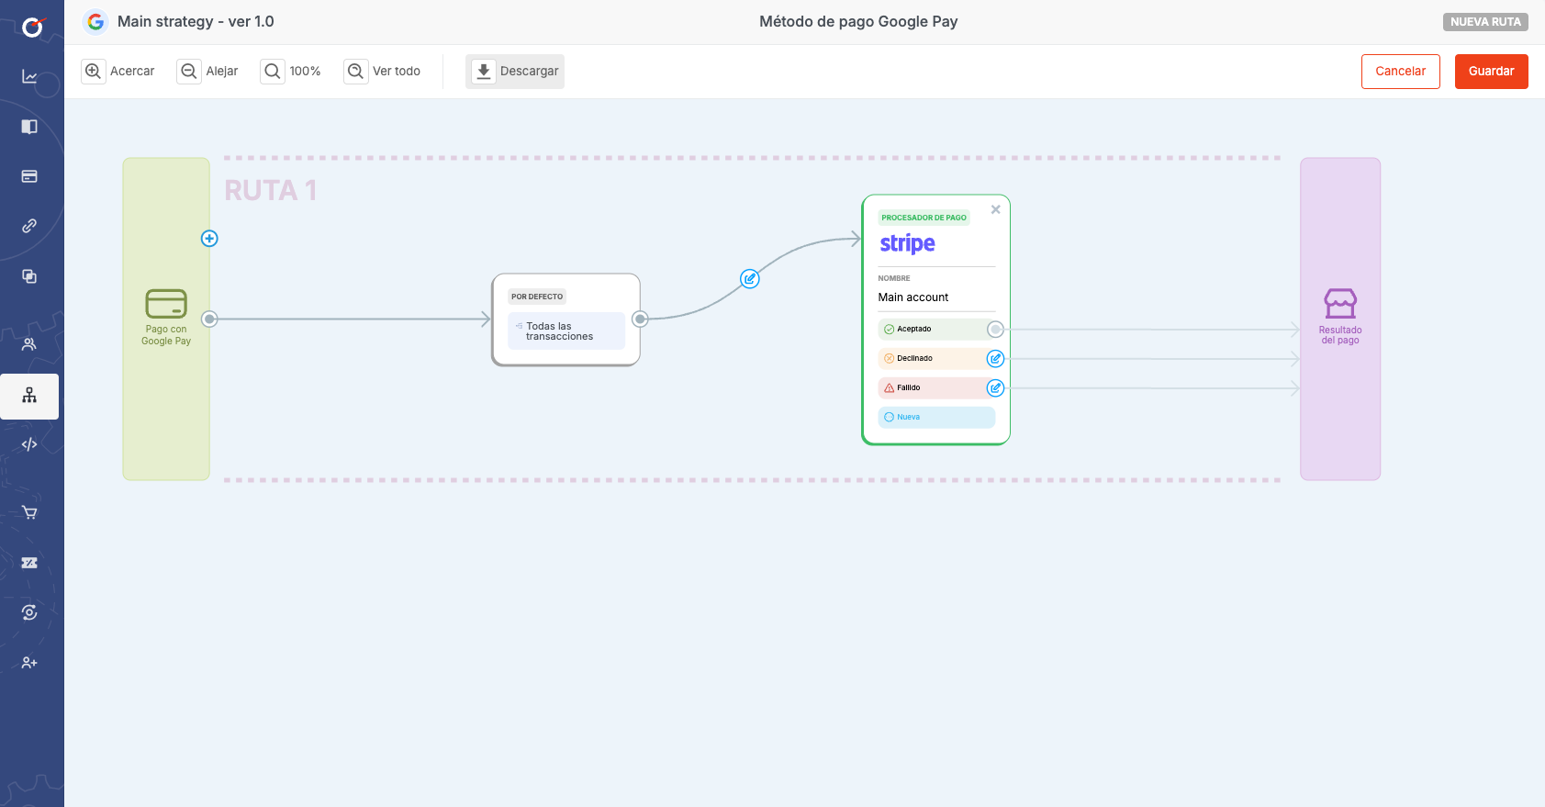Viewport: 1545px width, 807px height.
Task: Click the Pago con Google Pay card icon
Action: (x=166, y=303)
